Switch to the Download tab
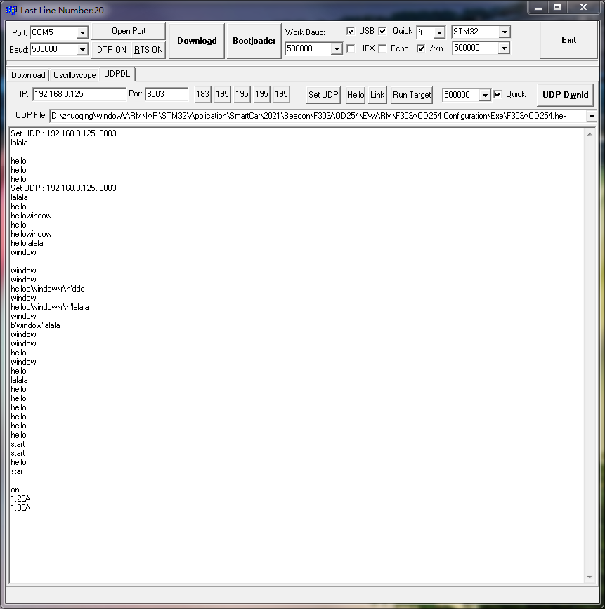 [28, 75]
